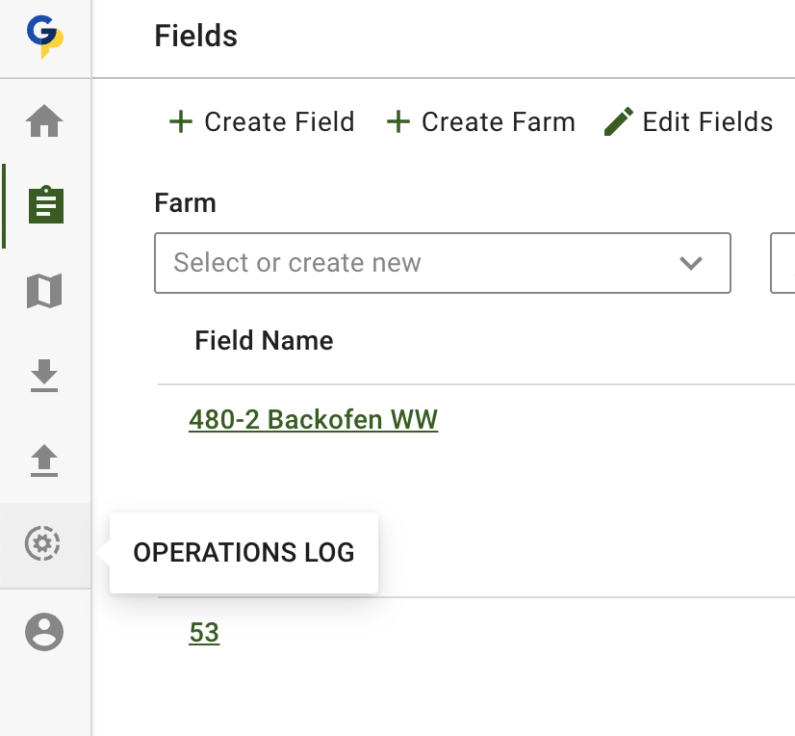Expand the Farm dropdown chevron
This screenshot has width=795, height=736.
tap(691, 263)
